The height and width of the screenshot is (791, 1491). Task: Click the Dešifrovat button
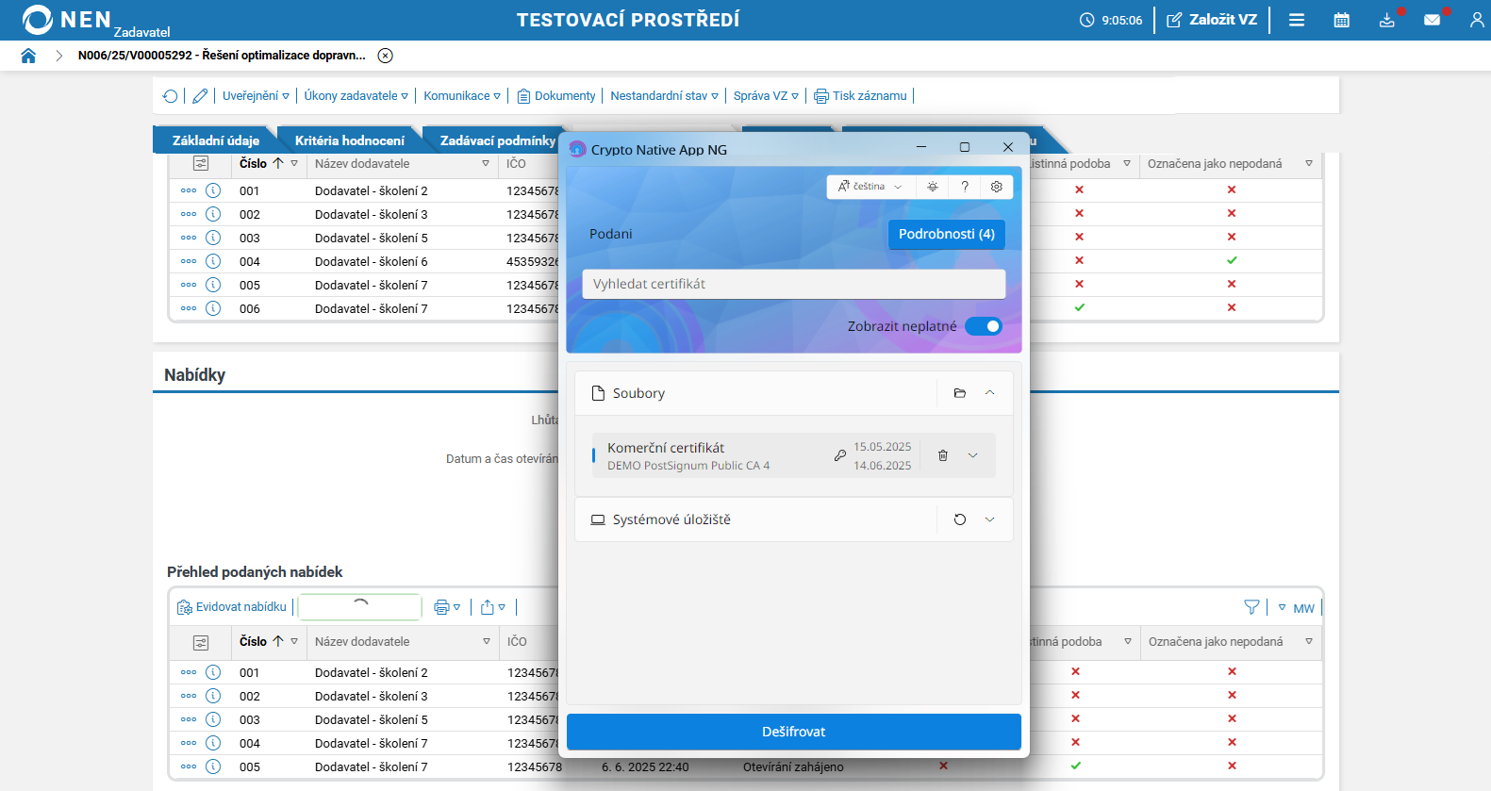click(x=794, y=732)
